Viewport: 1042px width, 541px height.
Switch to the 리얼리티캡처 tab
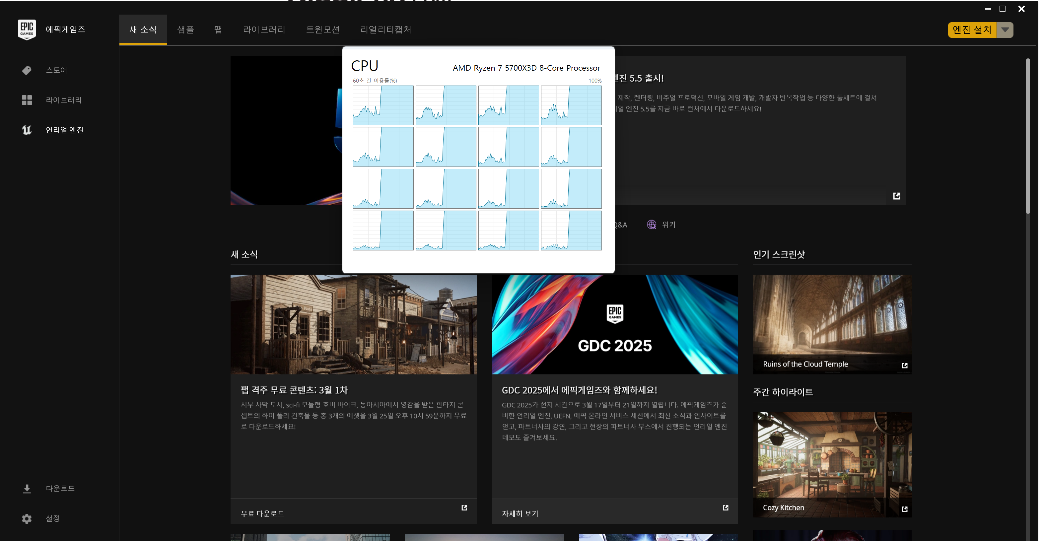pos(386,30)
